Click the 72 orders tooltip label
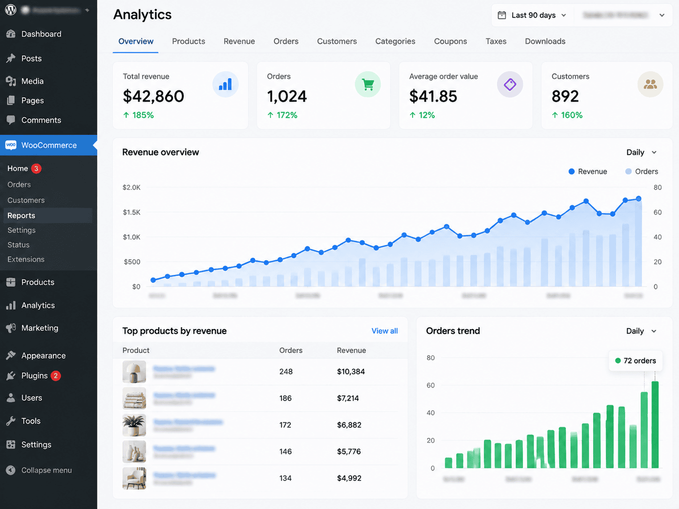 click(x=635, y=361)
